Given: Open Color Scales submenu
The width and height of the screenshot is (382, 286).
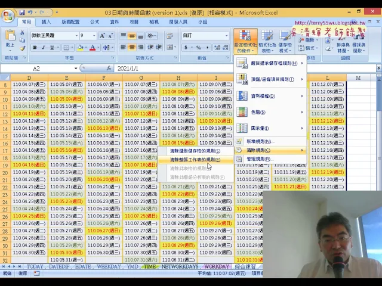Looking at the screenshot, I should (270, 112).
